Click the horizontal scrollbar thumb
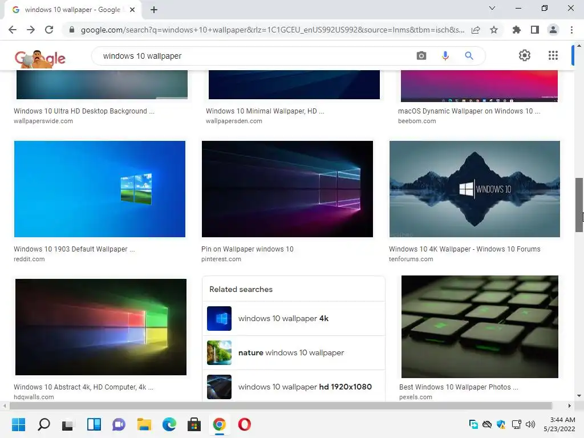This screenshot has height=438, width=584. click(x=281, y=405)
